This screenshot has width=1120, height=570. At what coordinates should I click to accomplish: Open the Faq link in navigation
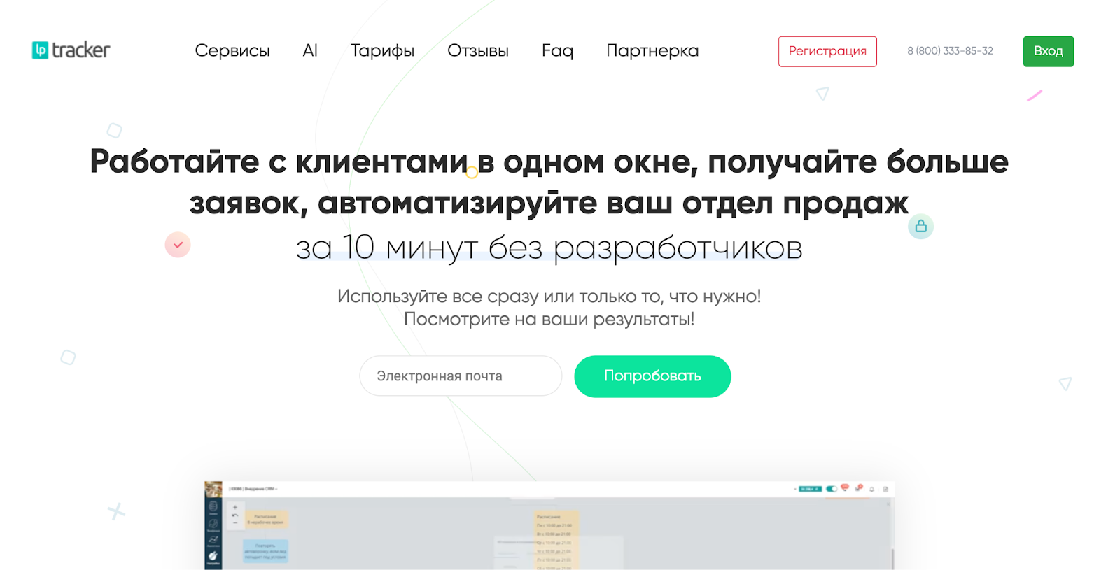click(x=557, y=51)
